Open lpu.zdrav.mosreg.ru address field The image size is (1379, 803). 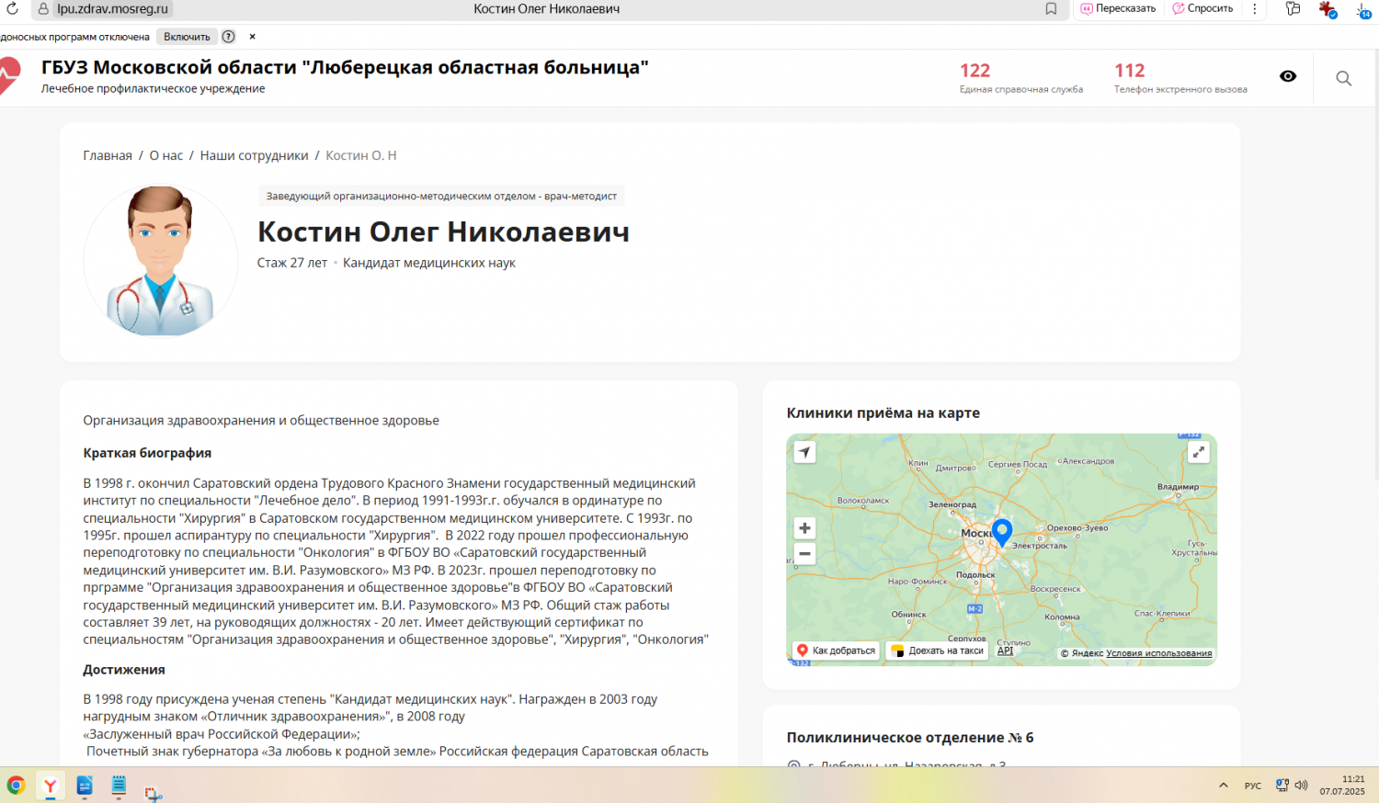(x=112, y=9)
